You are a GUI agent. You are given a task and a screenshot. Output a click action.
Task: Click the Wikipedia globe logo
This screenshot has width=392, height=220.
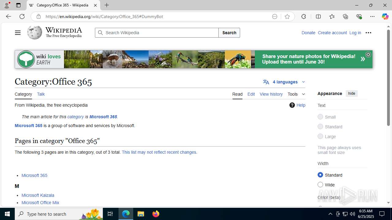tap(34, 33)
